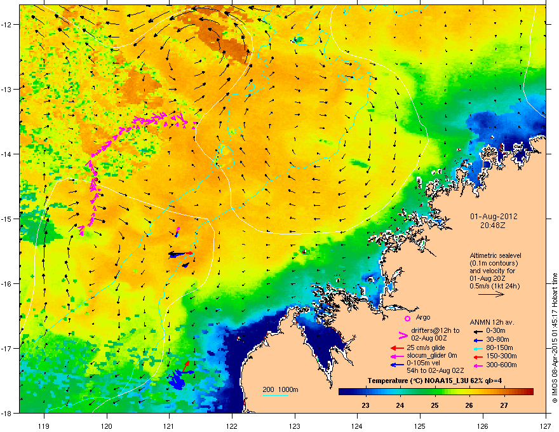Click the latitude axis label -18
Screen dimensions: 559x432
click(x=6, y=413)
